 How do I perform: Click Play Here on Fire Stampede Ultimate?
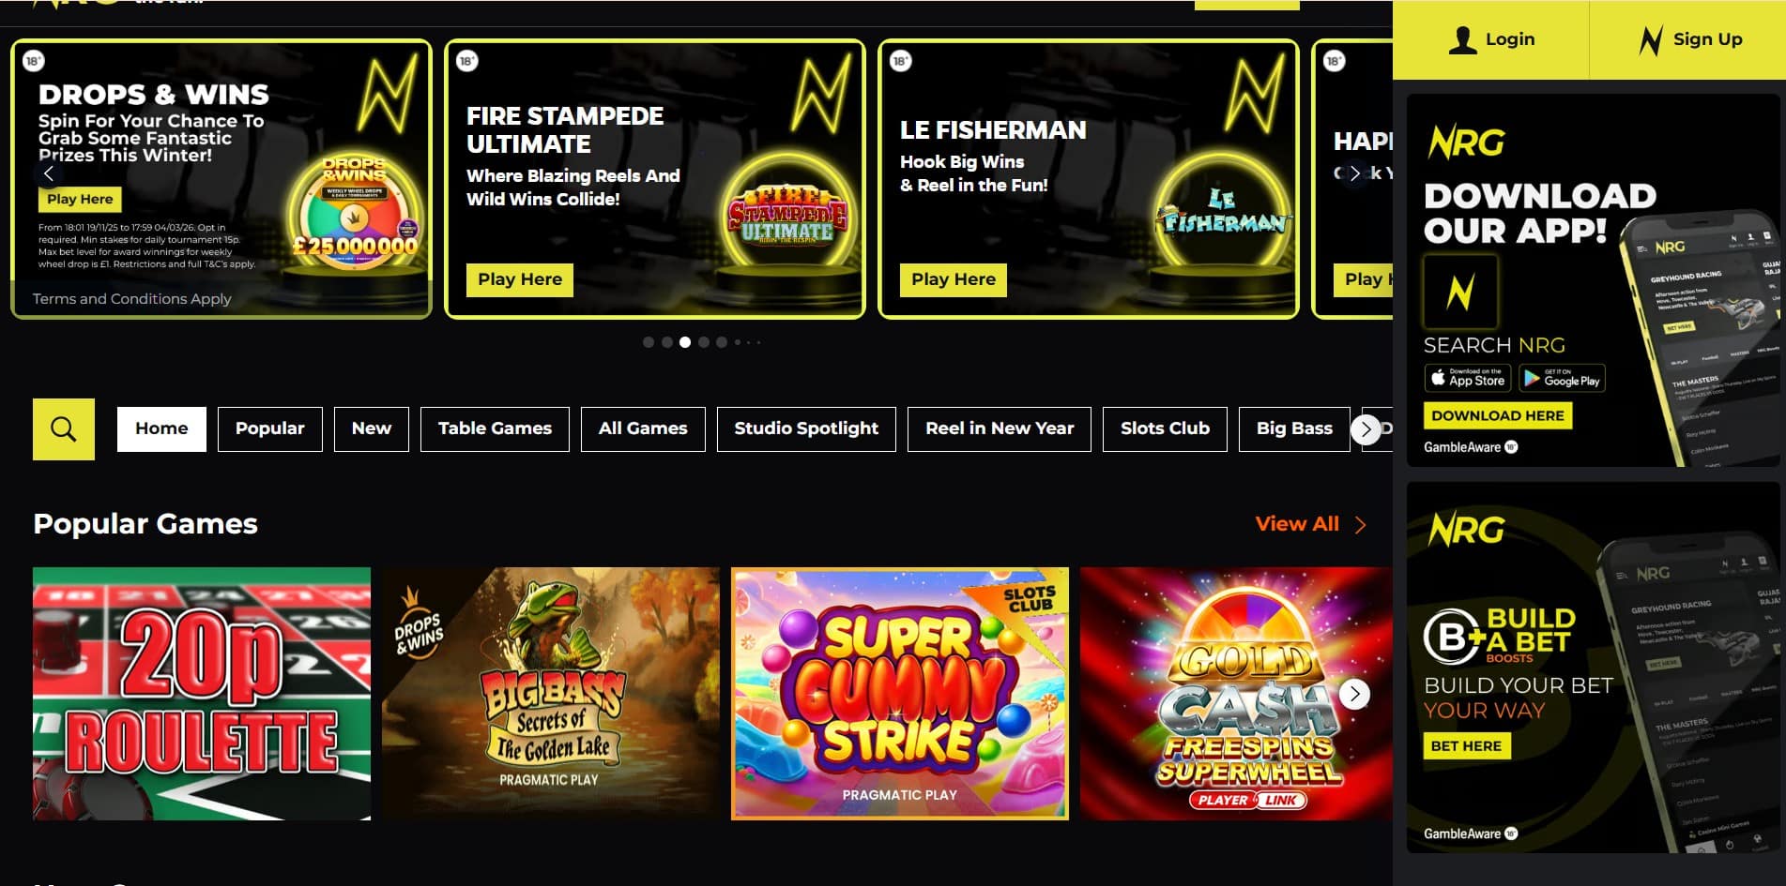tap(520, 279)
